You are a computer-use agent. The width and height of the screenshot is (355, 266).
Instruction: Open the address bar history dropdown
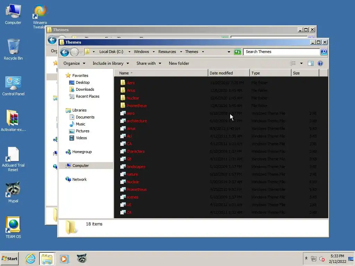(x=229, y=52)
